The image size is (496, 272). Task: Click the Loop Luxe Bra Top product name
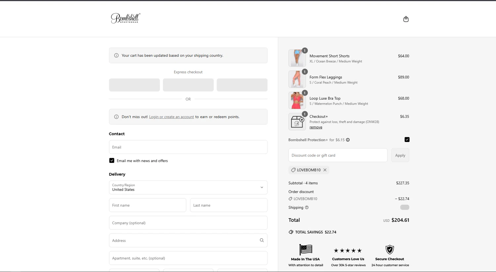(x=325, y=98)
